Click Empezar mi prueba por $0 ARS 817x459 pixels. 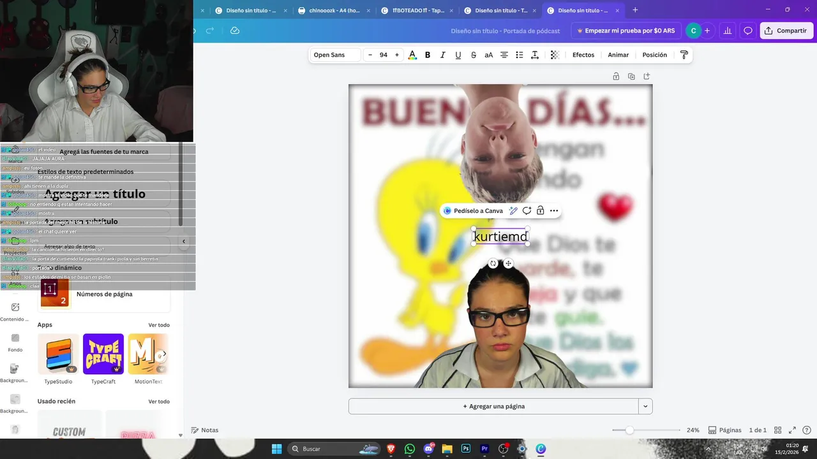coord(626,31)
